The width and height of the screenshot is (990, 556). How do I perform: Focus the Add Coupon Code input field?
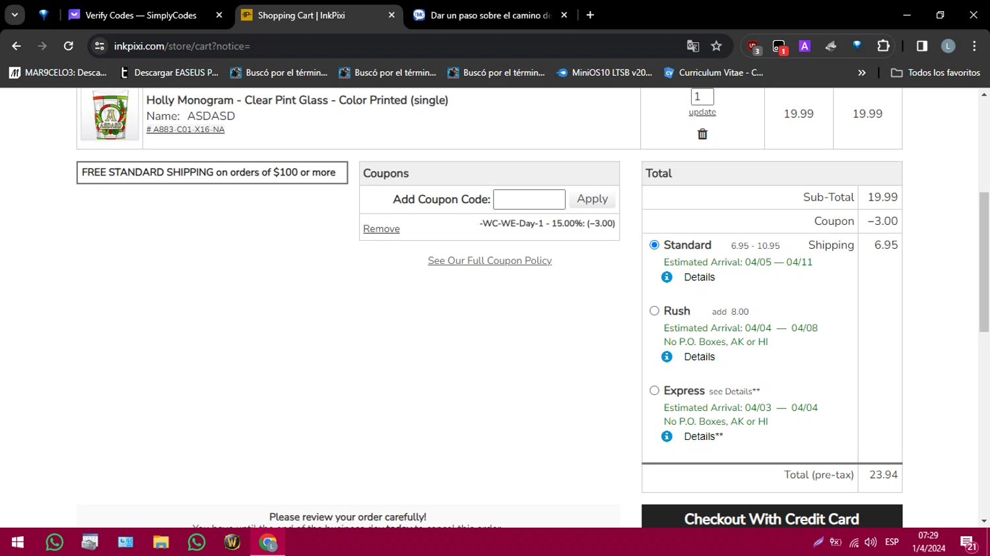click(529, 199)
